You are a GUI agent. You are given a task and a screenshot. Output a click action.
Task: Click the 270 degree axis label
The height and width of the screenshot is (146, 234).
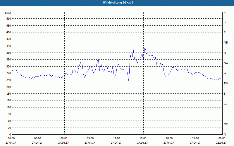pos(9,73)
